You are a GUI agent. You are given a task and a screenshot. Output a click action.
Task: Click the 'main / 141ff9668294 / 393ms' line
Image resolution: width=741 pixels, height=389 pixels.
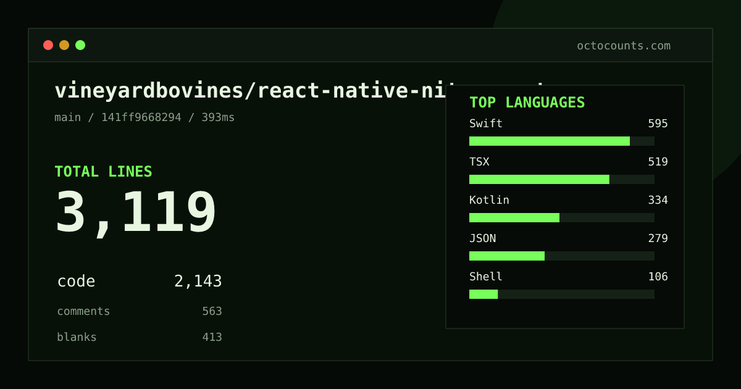click(144, 117)
